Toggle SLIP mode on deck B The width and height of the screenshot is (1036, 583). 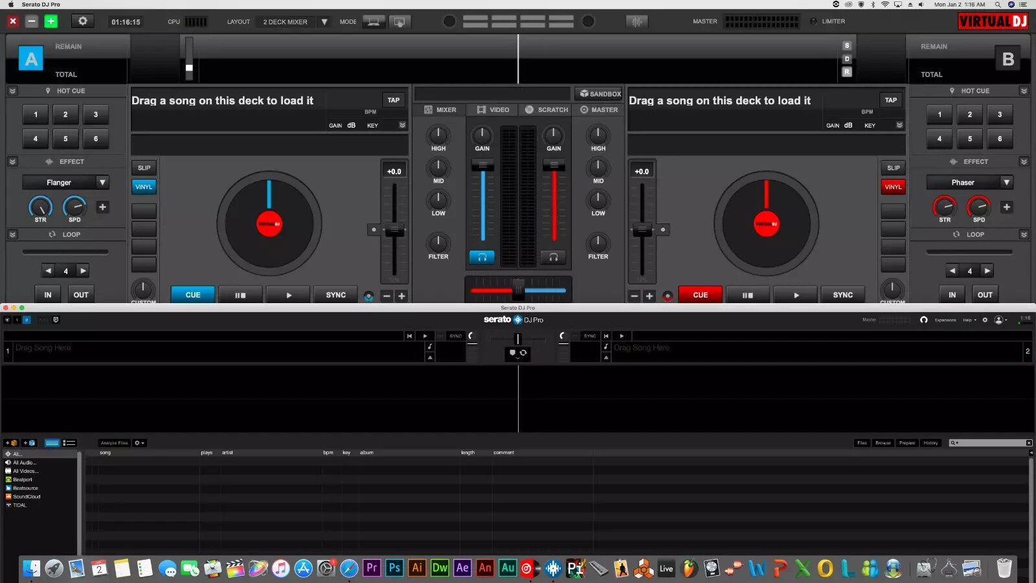[893, 168]
